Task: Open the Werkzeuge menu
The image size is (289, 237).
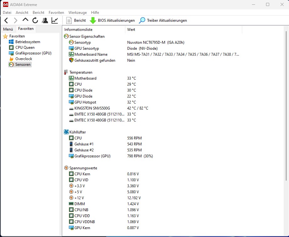Action: point(78,13)
